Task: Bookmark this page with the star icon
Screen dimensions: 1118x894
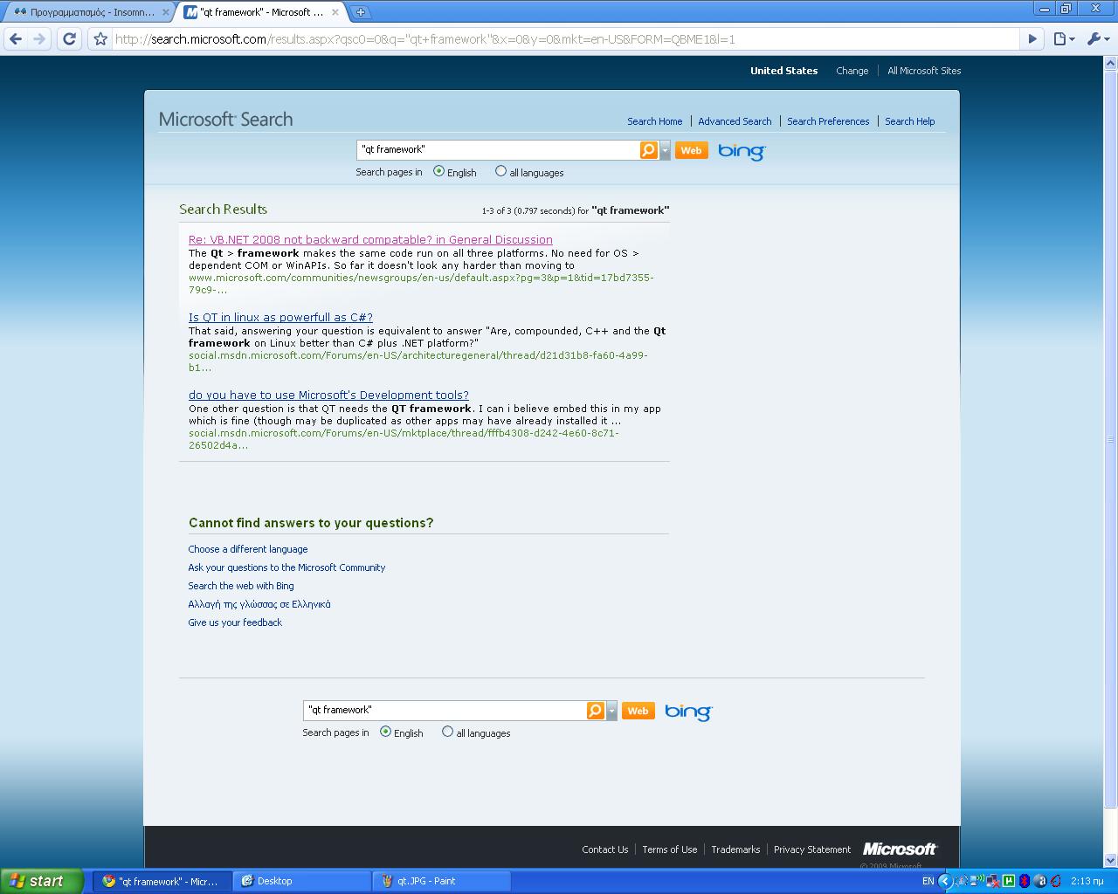Action: tap(100, 38)
